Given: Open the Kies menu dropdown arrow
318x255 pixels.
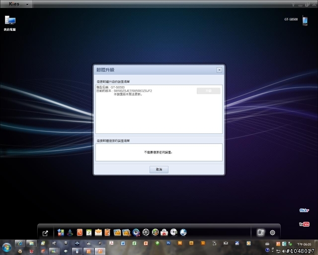Looking at the screenshot, I should coord(27,4).
